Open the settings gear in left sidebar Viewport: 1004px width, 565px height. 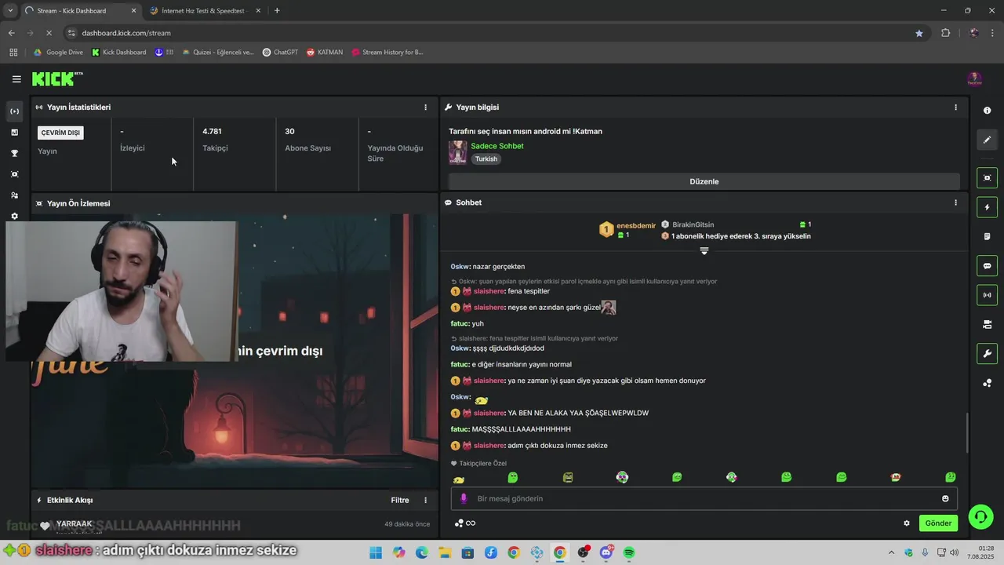click(x=14, y=217)
